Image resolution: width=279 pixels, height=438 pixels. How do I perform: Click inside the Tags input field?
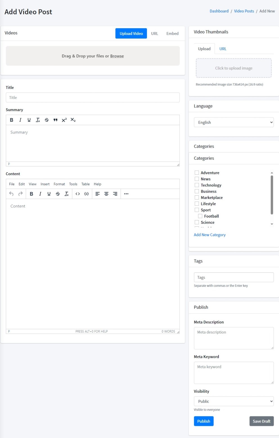click(234, 277)
